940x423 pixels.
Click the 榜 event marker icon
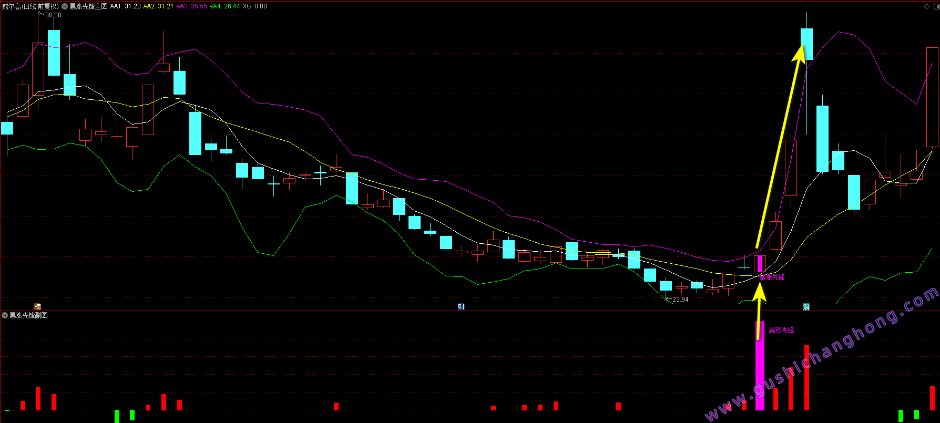(37, 306)
